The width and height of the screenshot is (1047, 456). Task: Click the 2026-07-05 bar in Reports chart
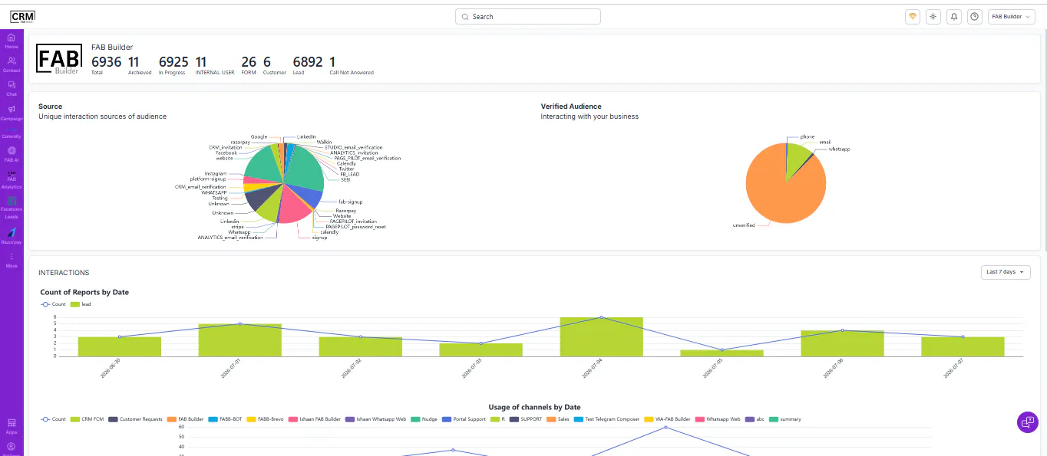[722, 353]
